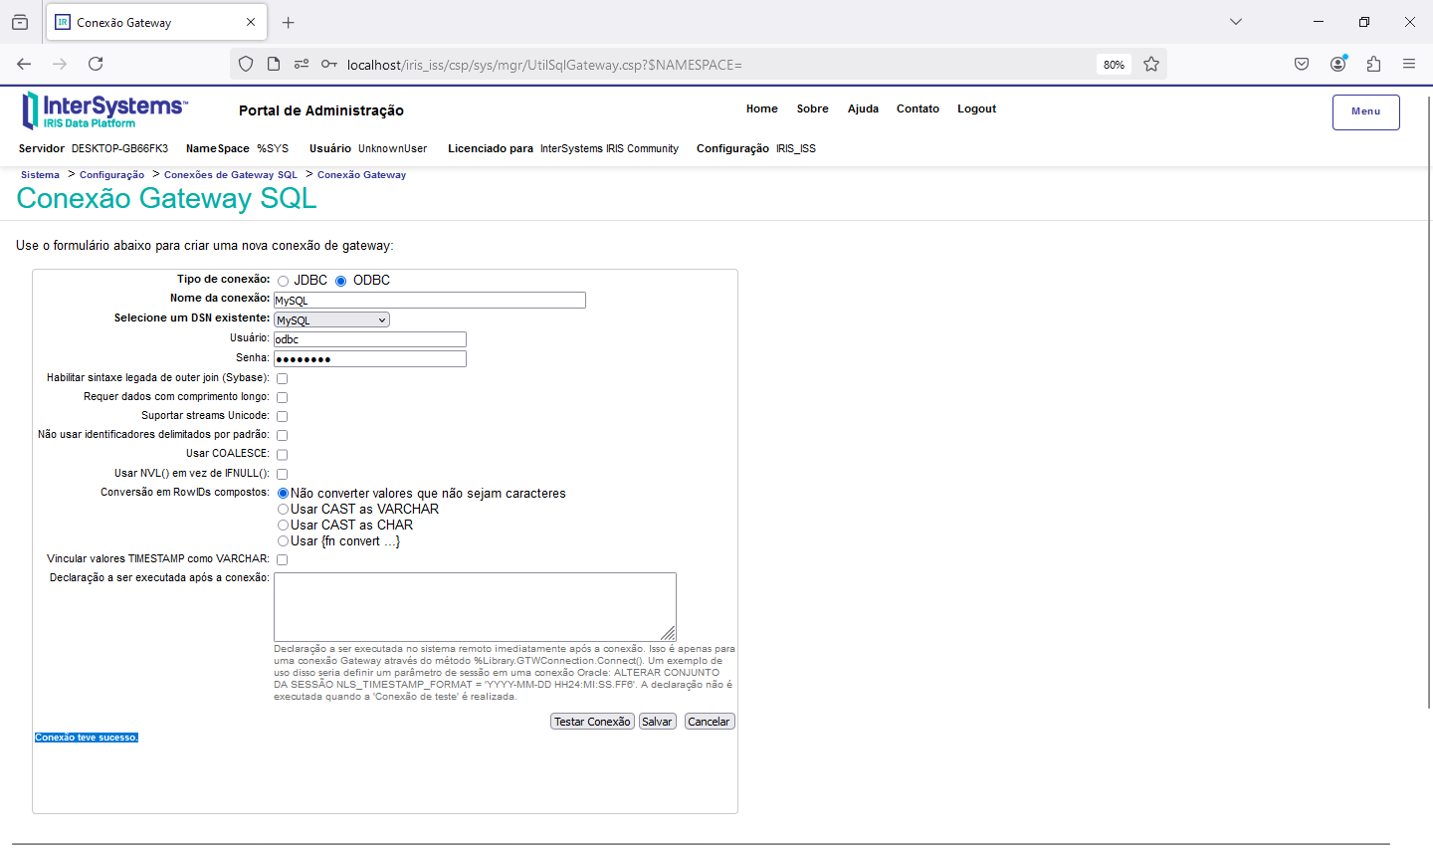Screen dimensions: 1433x848
Task: Open the Menu button in portal header
Action: tap(1365, 111)
